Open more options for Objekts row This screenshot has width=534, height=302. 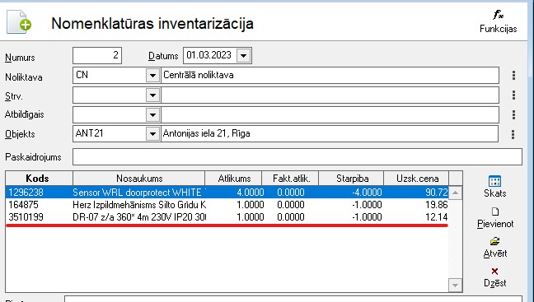(x=513, y=134)
